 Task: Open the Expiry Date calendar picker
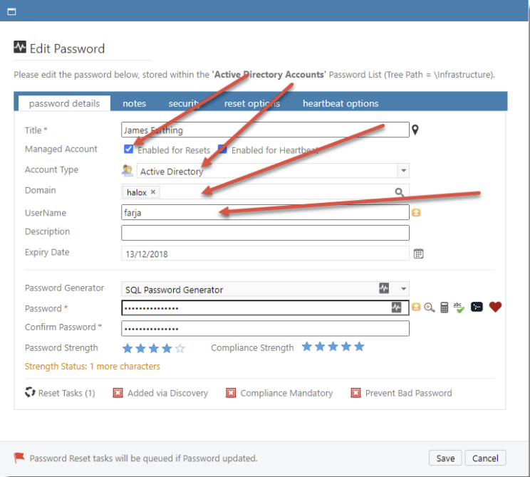pyautogui.click(x=418, y=253)
